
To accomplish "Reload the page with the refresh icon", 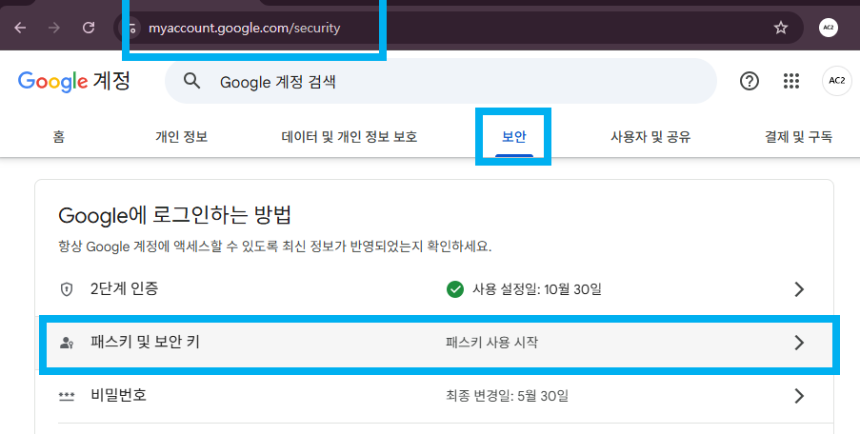I will tap(89, 28).
